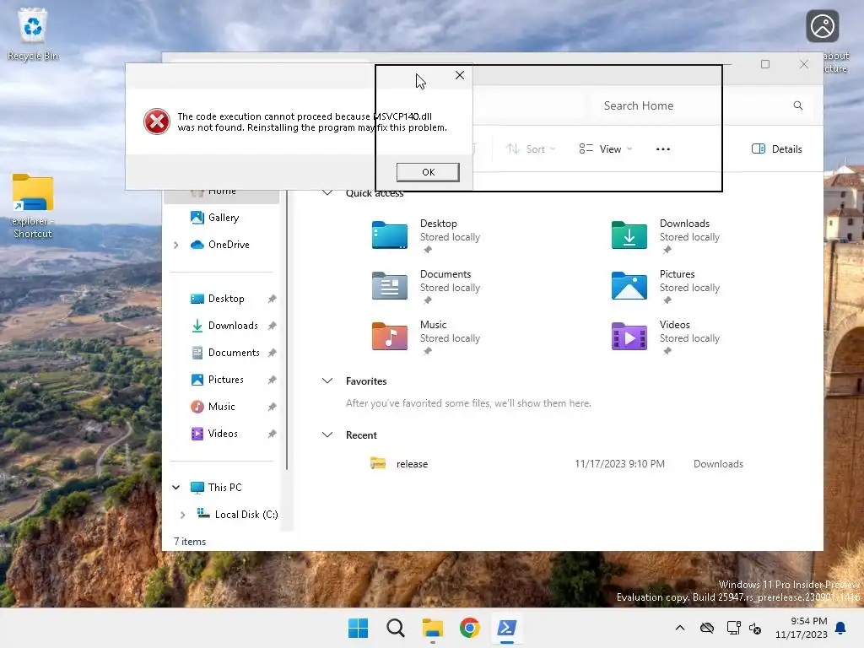The image size is (864, 648).
Task: Select the release folder in Recent
Action: tap(412, 464)
